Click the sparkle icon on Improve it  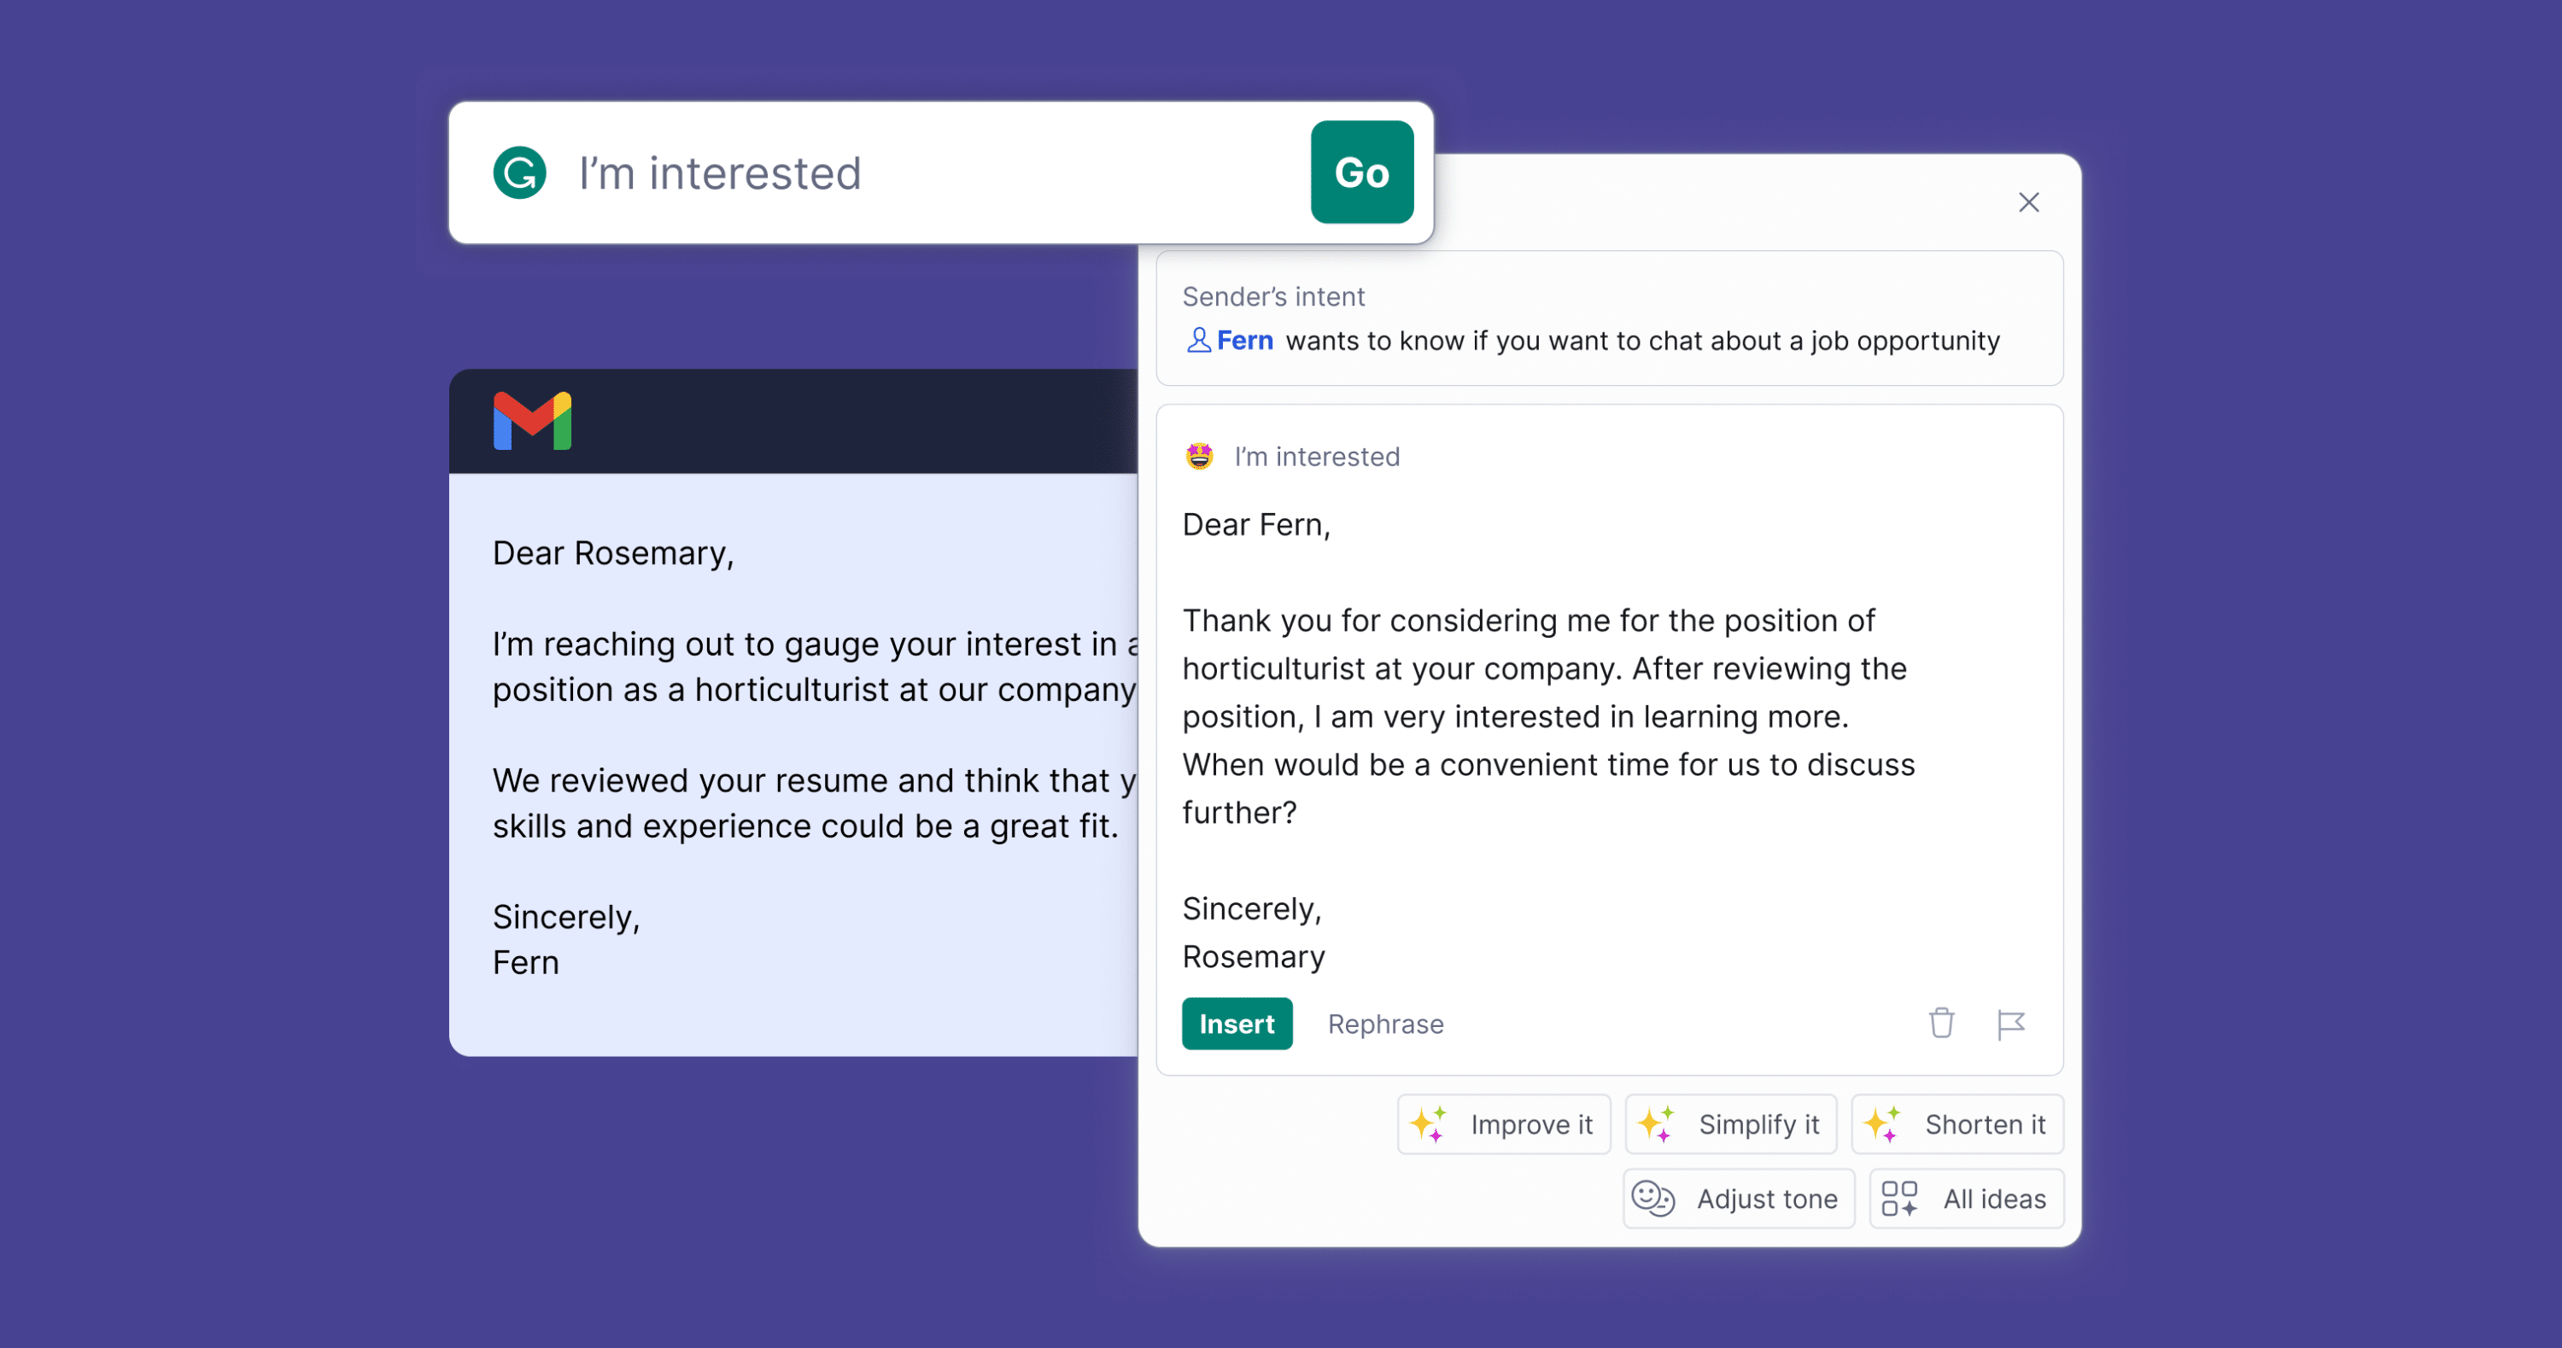(x=1430, y=1124)
